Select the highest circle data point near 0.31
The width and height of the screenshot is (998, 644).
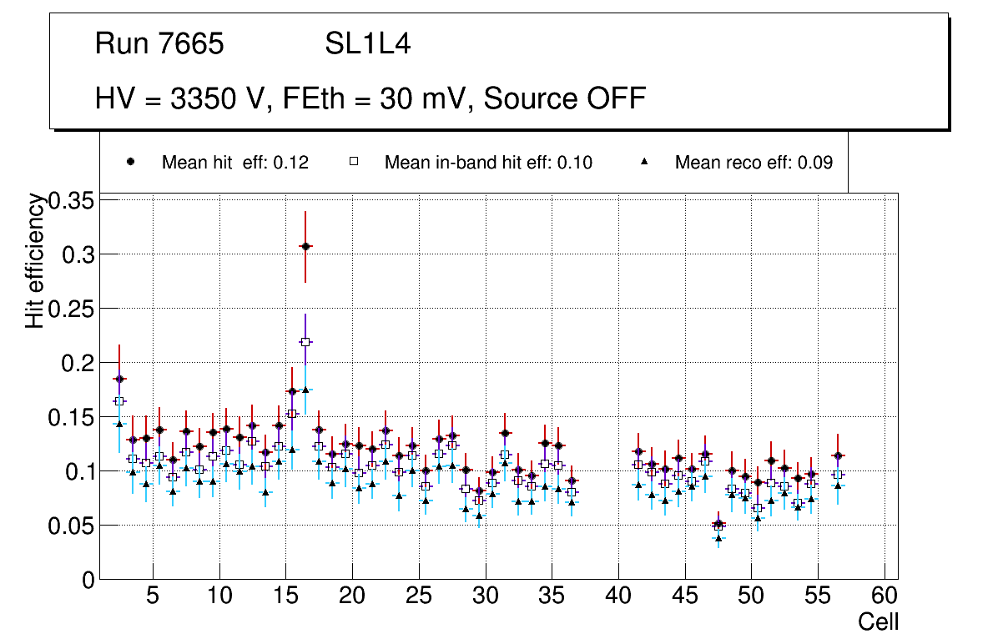point(305,246)
